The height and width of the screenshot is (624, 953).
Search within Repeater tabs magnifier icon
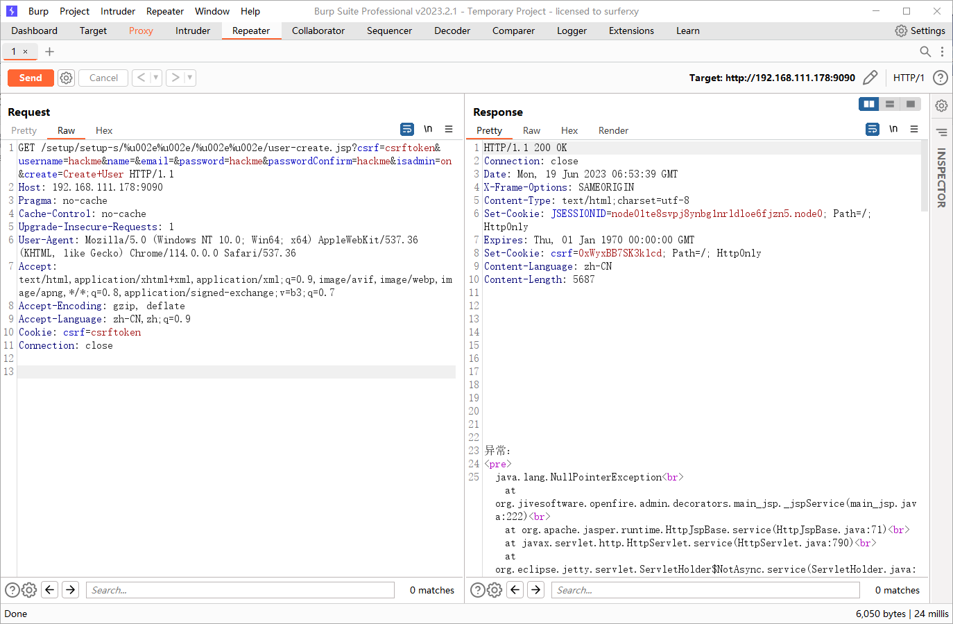[x=925, y=51]
